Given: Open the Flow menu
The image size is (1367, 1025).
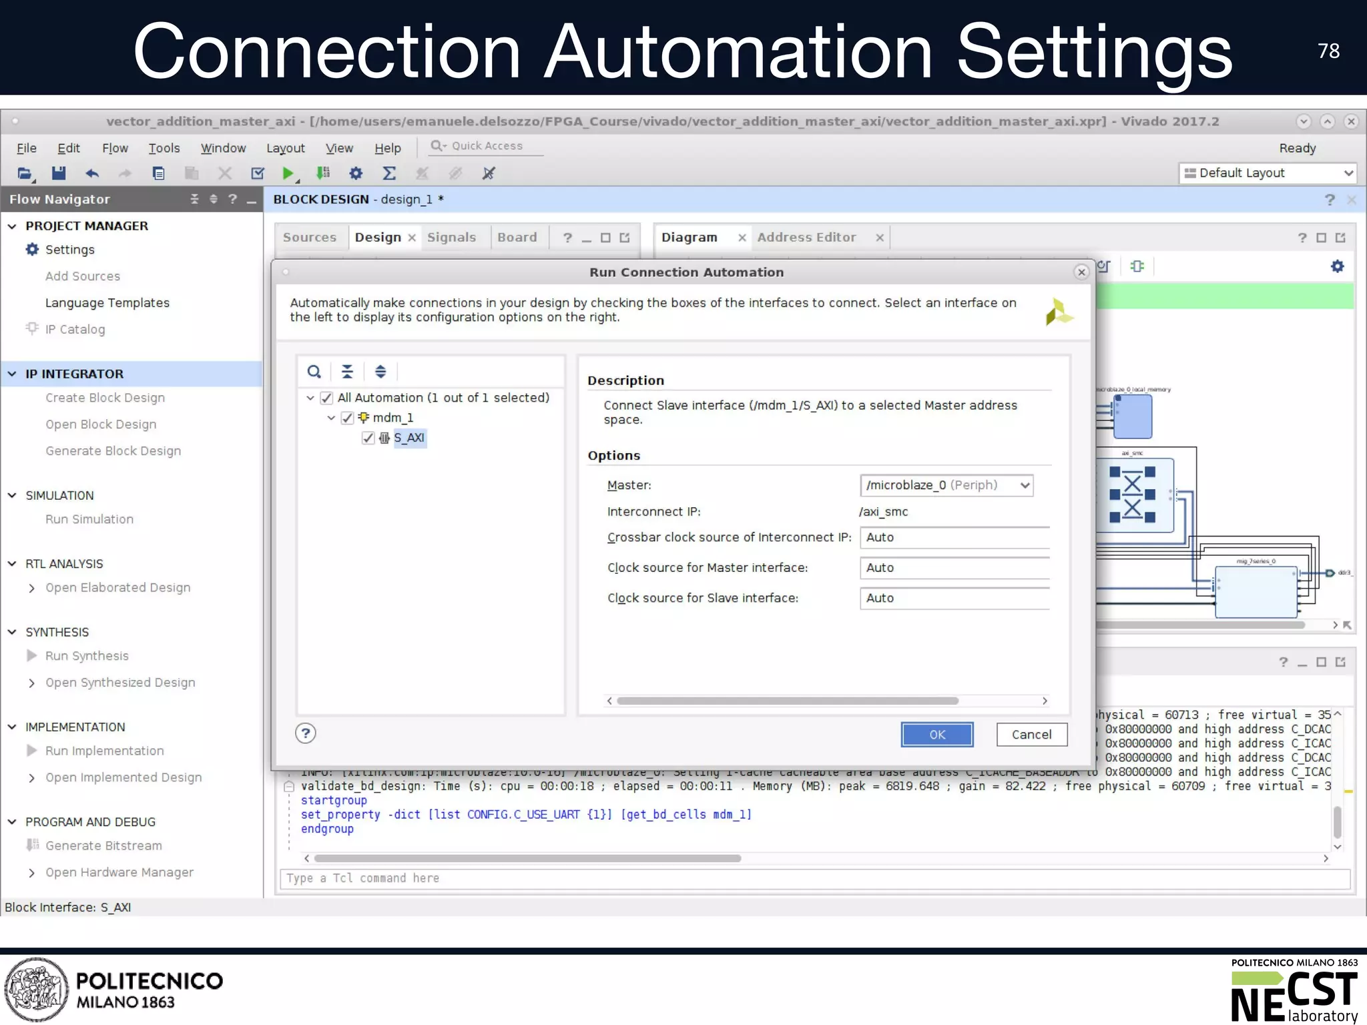Looking at the screenshot, I should 115,148.
